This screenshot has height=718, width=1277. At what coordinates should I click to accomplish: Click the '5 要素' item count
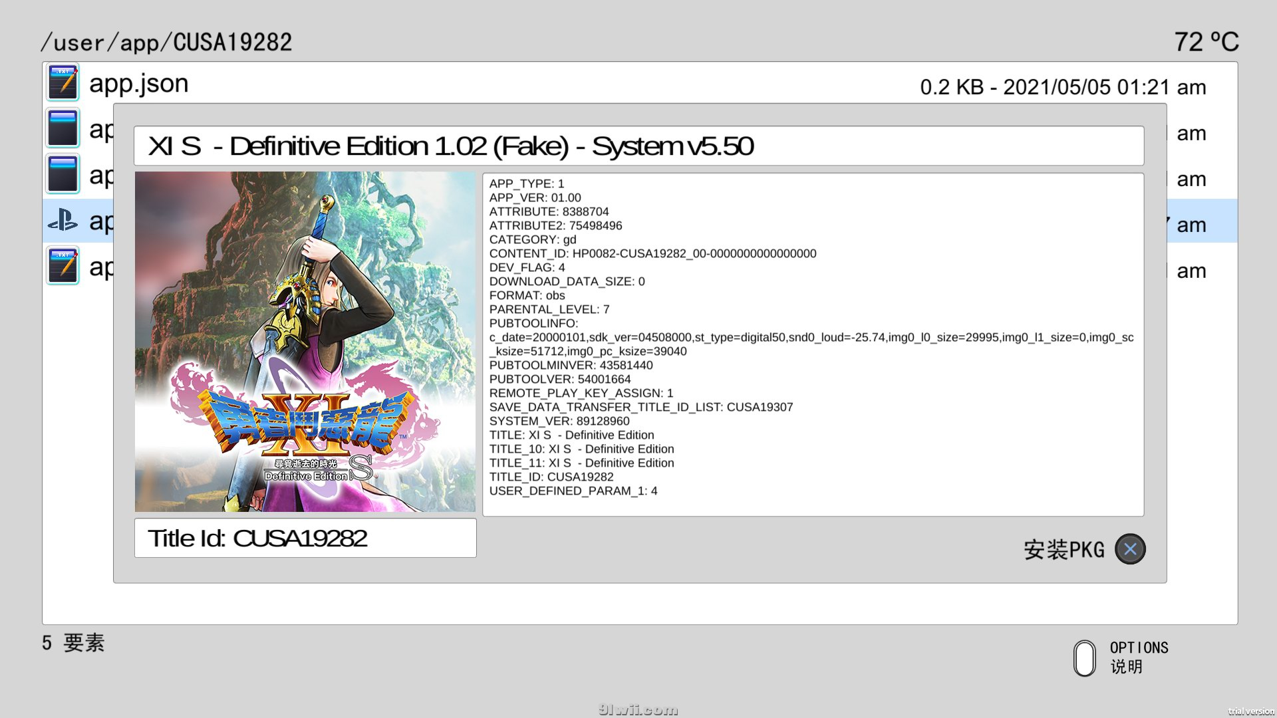coord(73,643)
